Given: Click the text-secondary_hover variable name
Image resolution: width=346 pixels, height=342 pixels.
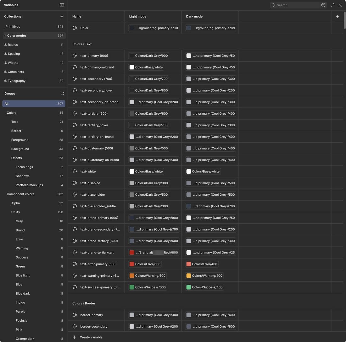Looking at the screenshot, I should (x=97, y=90).
